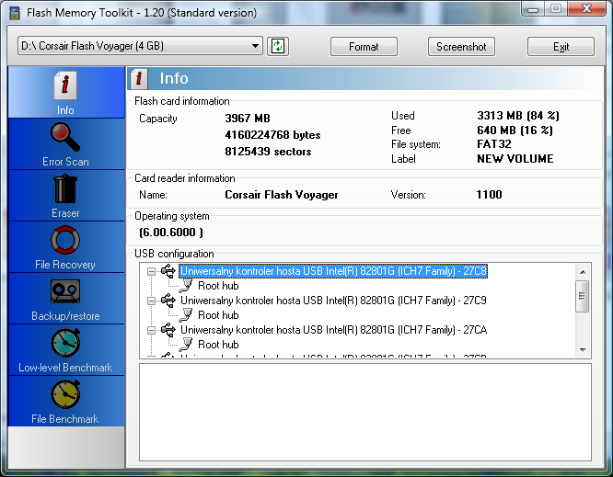The width and height of the screenshot is (613, 477).
Task: Click reader name Corsair Flash Voyager
Action: [x=281, y=195]
